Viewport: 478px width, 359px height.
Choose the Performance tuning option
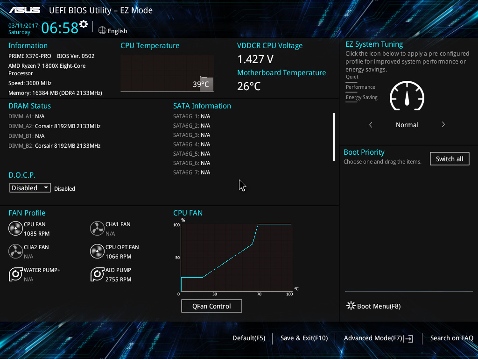[x=360, y=87]
